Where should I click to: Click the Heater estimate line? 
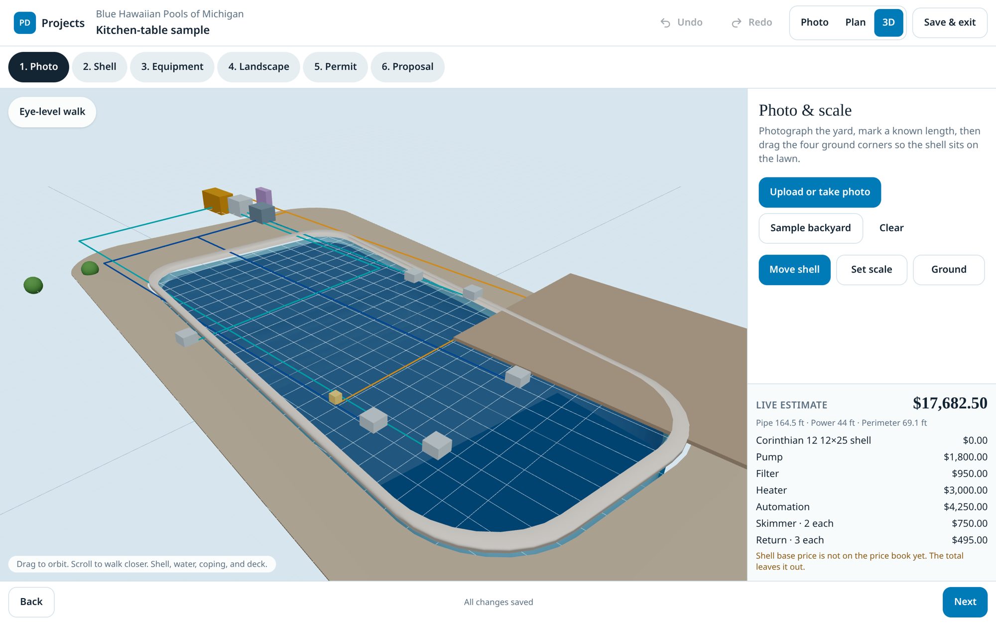coord(871,490)
